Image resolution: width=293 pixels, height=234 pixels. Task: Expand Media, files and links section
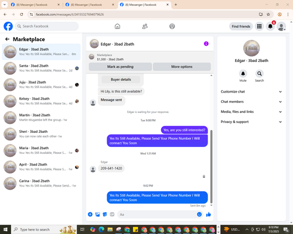pos(251,112)
